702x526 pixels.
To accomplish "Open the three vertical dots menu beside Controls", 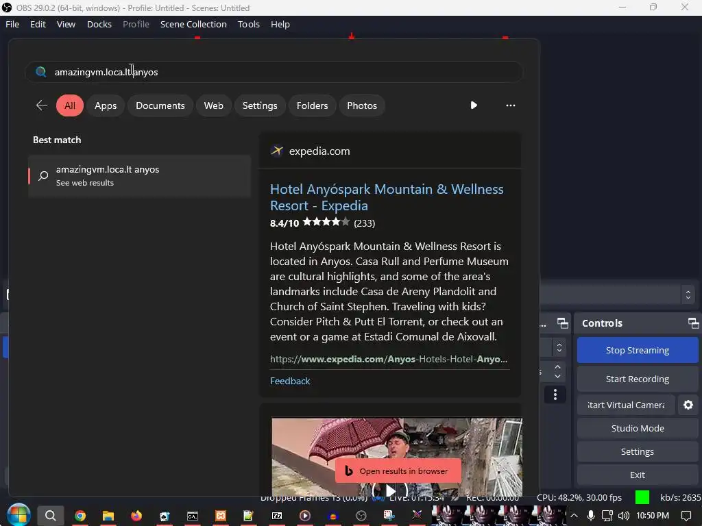I will pyautogui.click(x=555, y=394).
